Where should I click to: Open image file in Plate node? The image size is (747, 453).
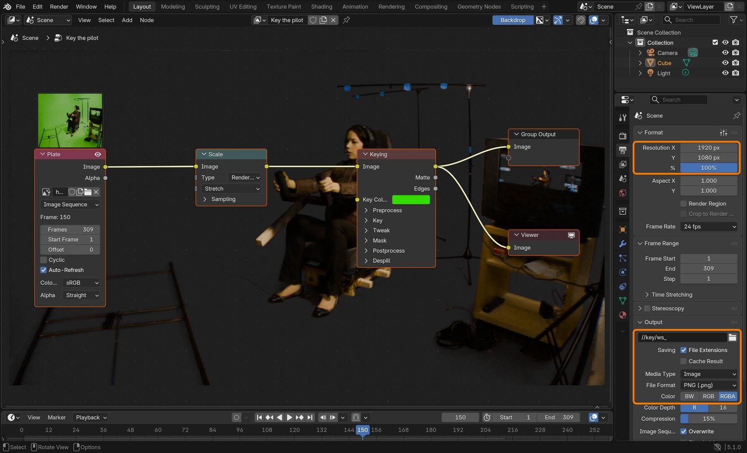coord(88,192)
